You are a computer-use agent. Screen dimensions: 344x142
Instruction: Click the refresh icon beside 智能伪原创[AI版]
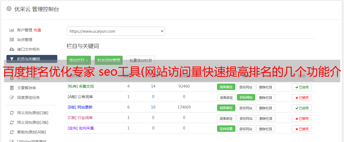pyautogui.click(x=12, y=132)
